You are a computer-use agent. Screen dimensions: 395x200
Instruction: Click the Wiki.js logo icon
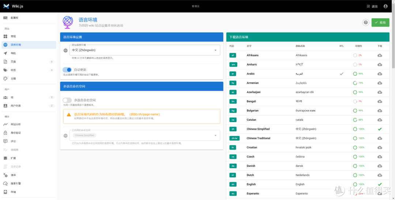point(6,6)
